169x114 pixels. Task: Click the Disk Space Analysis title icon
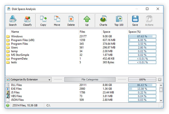(9, 9)
